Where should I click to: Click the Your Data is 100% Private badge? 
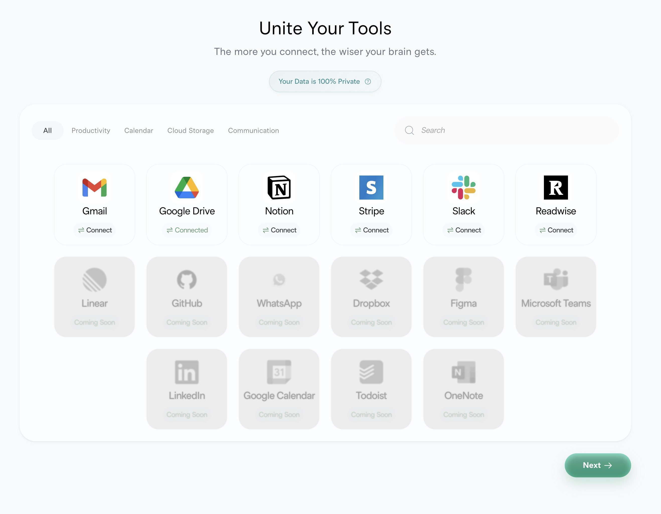[x=319, y=81]
